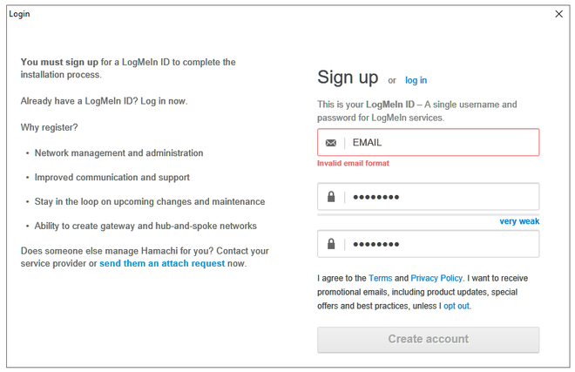The image size is (575, 372).
Task: Close the Login dialog
Action: [x=558, y=14]
